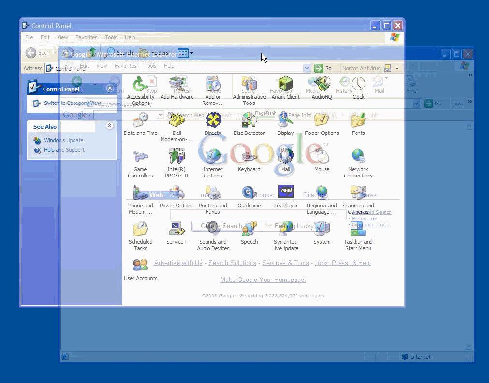Open the Tools menu in Control Panel
This screenshot has height=383, width=489.
(111, 37)
